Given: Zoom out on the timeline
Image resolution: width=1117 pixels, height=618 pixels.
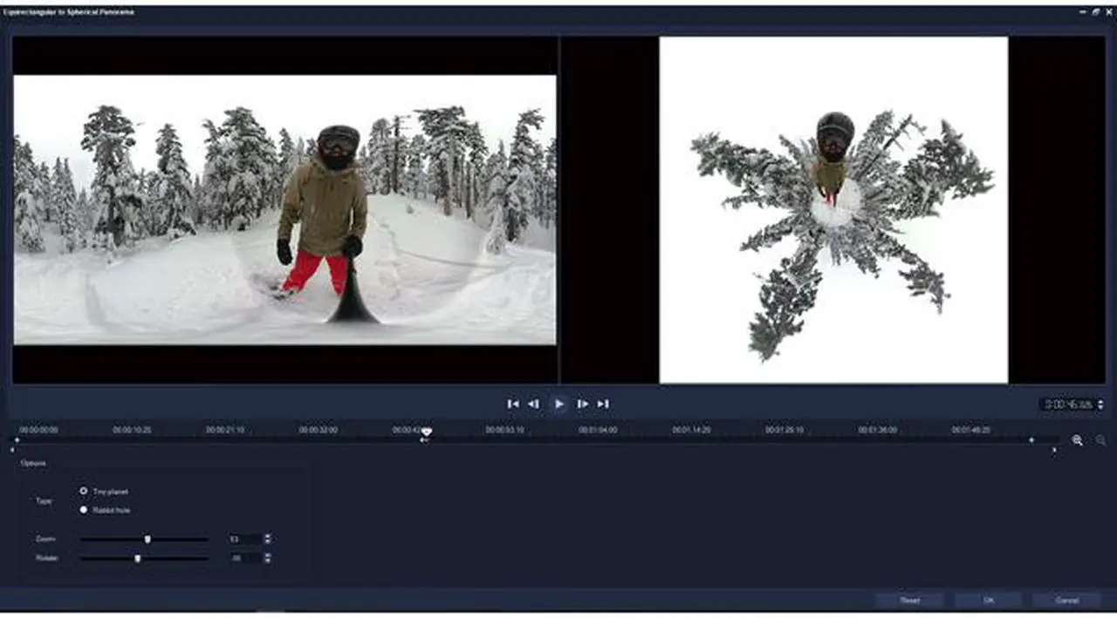Looking at the screenshot, I should [1100, 441].
